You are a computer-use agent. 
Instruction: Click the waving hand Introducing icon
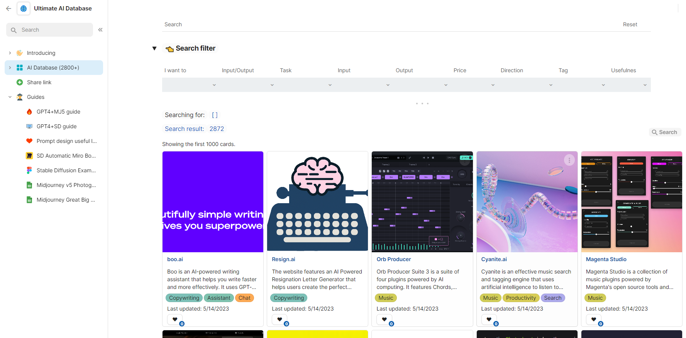(20, 53)
